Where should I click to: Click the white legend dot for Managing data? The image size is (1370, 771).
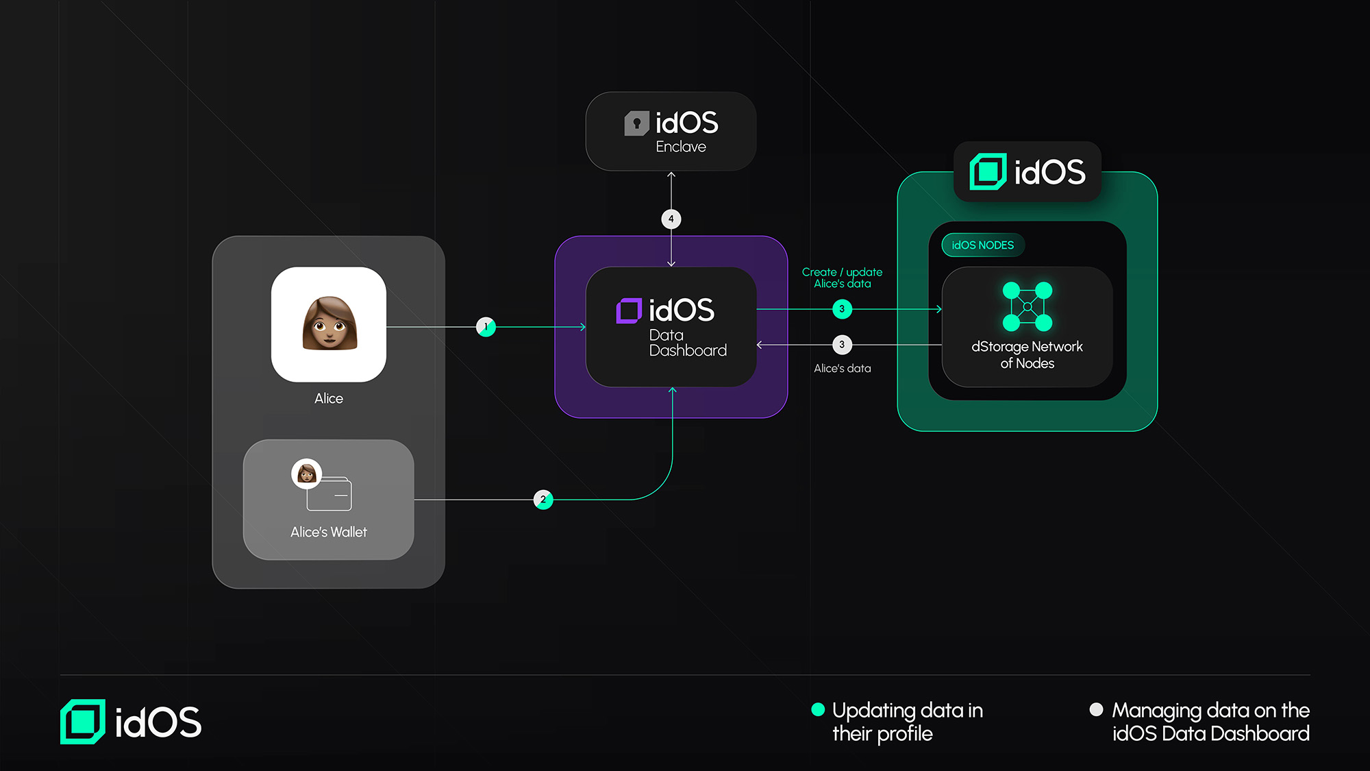1096,709
